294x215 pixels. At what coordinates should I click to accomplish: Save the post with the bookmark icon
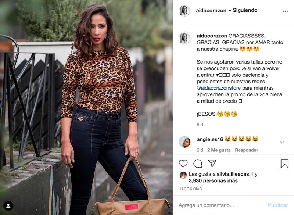(284, 164)
